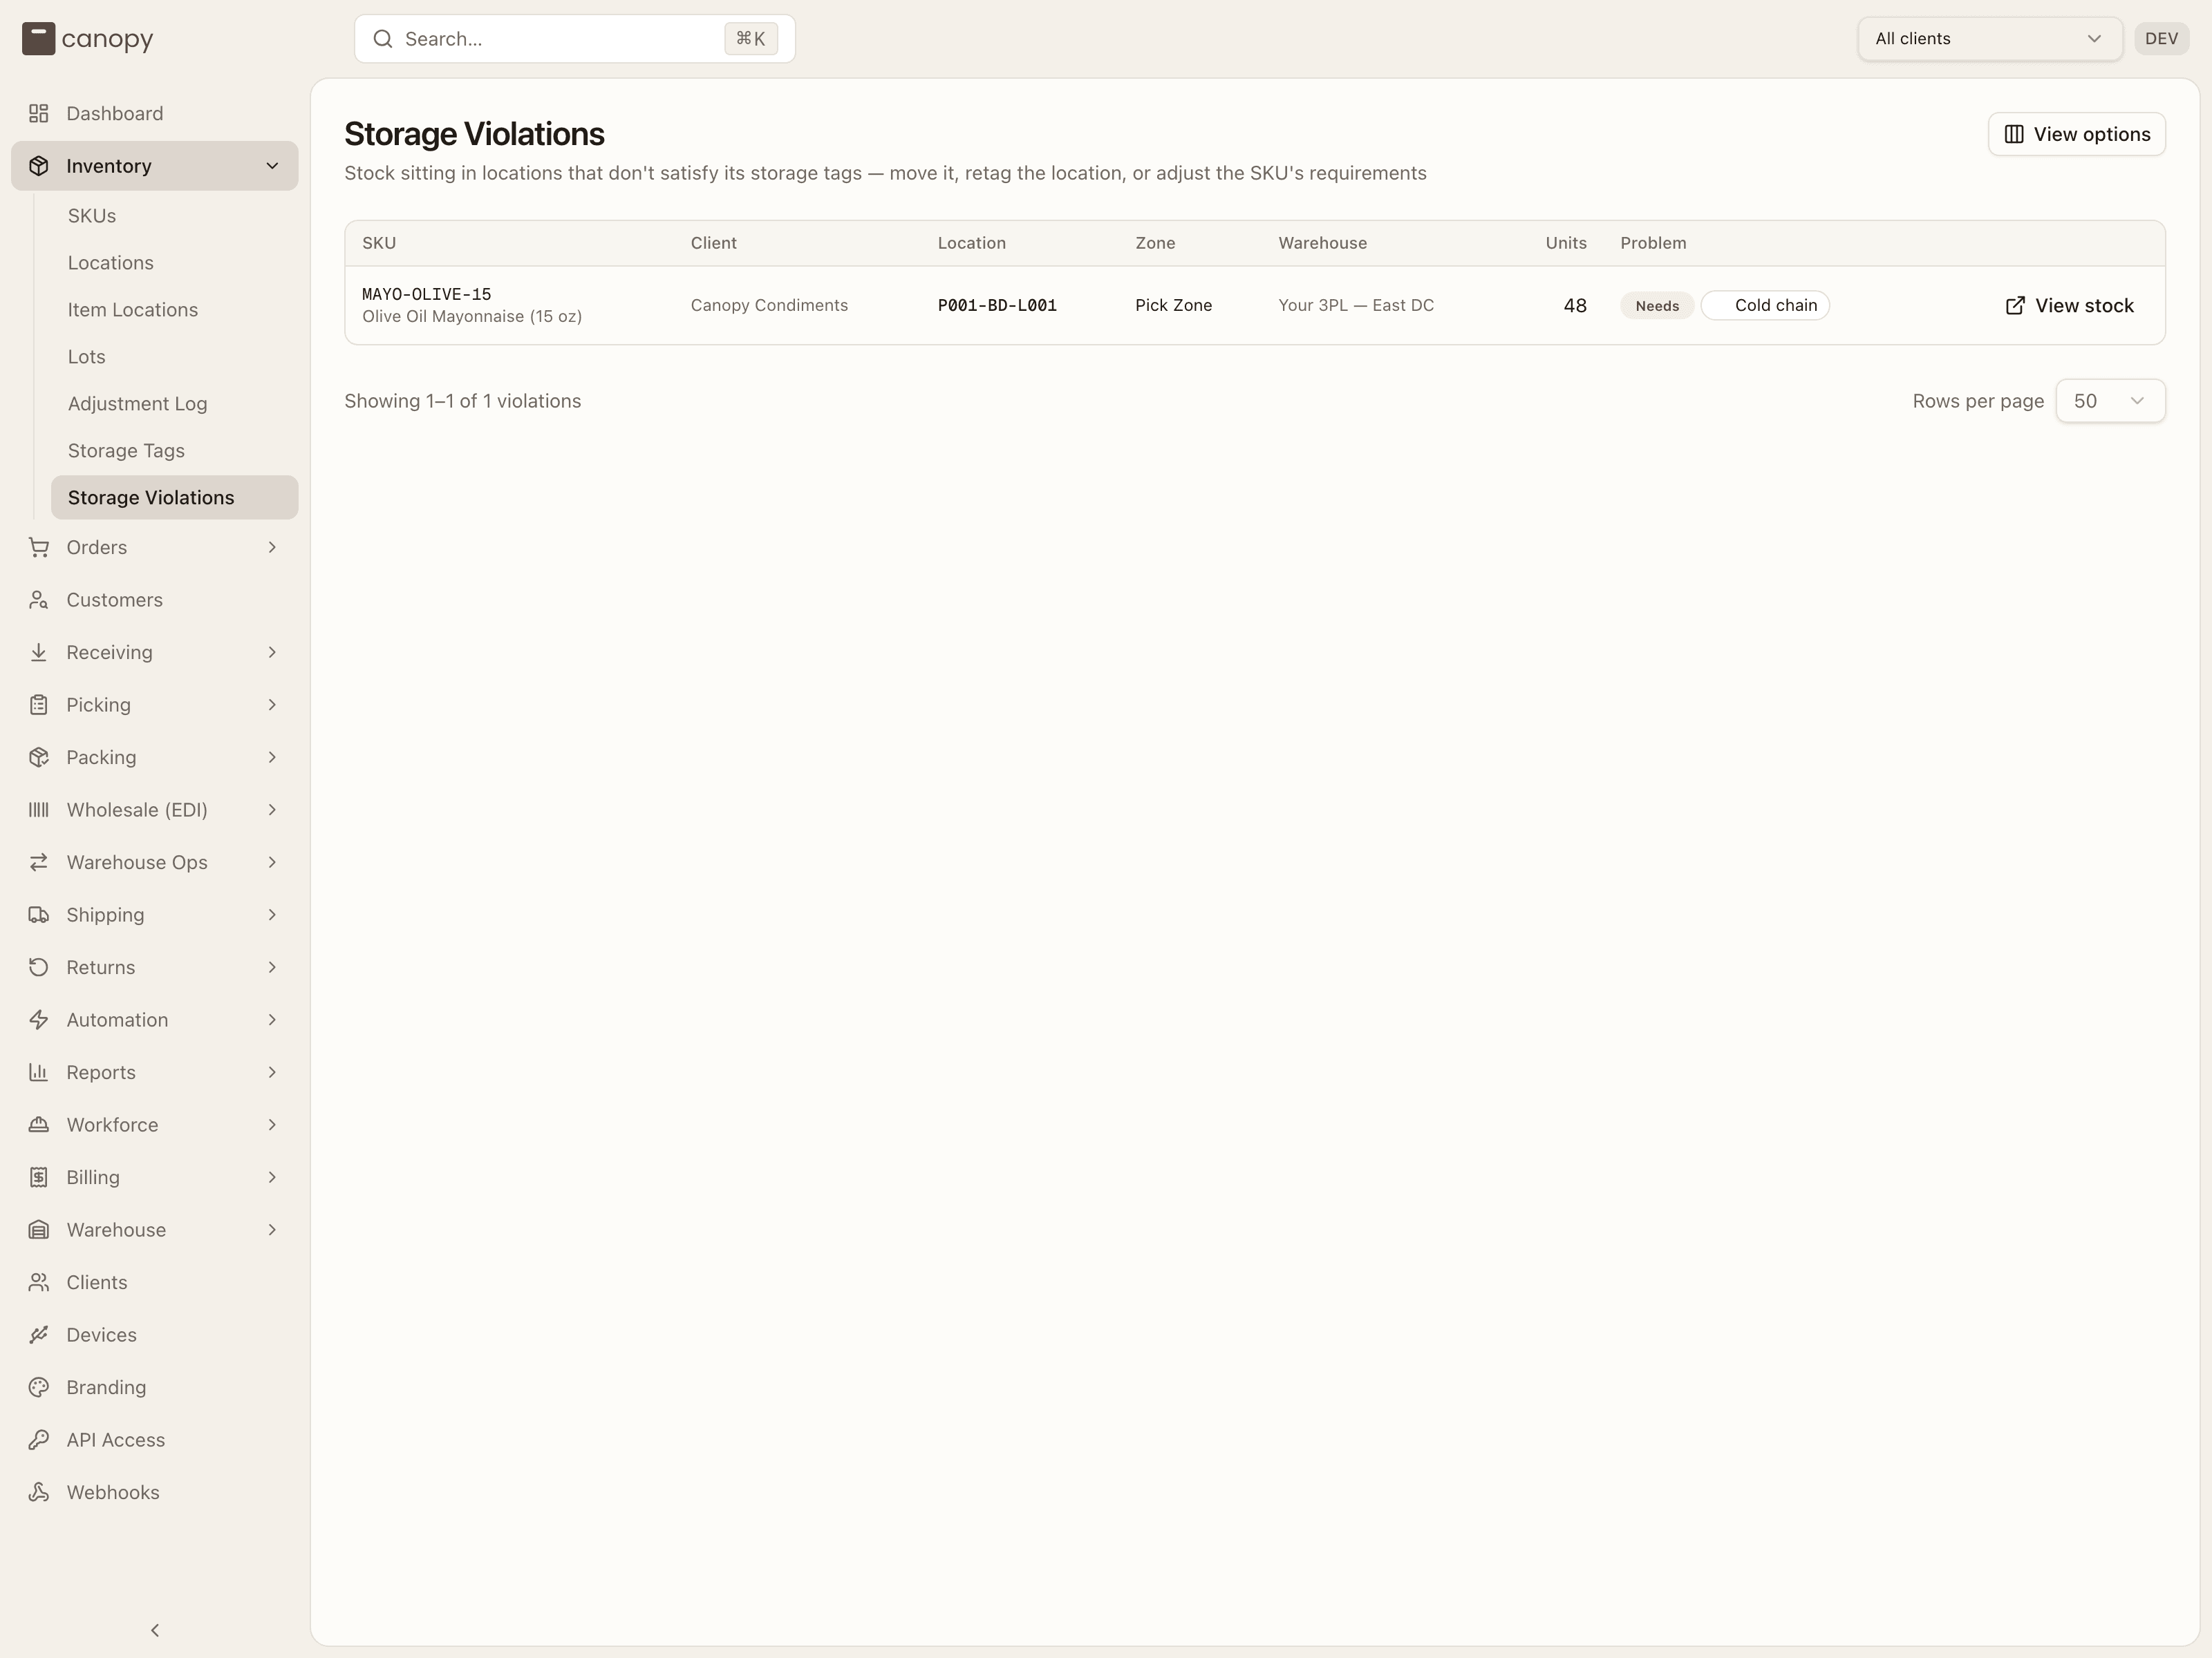Click the Picking clipboard icon
Screen dimensions: 2212x1658
38,705
